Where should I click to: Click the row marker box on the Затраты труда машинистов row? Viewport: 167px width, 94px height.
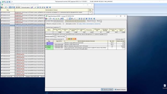pyautogui.click(x=46, y=44)
